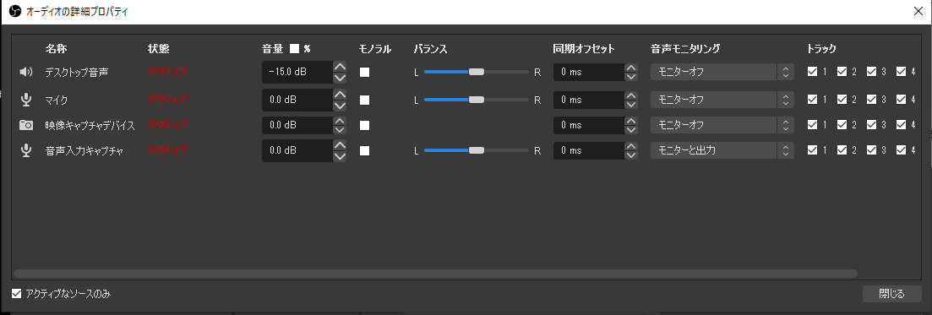Click the 状態 column header

pos(159,49)
